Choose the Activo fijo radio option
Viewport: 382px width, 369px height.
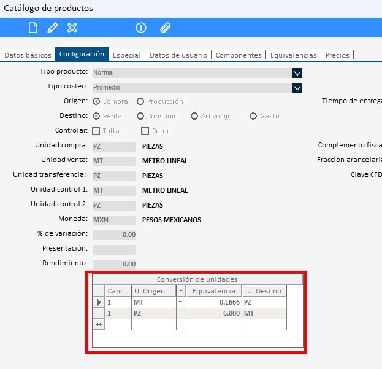[x=194, y=116]
